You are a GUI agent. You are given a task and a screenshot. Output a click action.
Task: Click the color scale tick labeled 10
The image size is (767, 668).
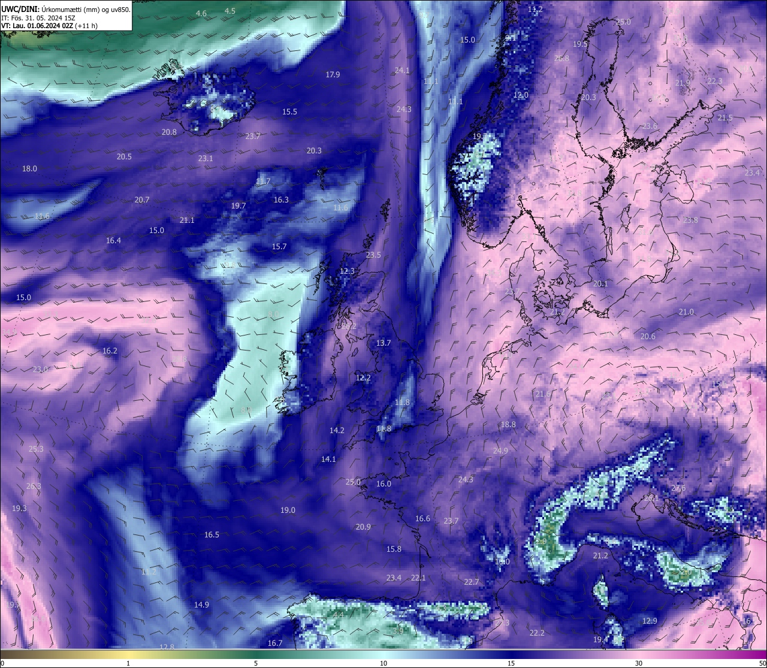383,663
